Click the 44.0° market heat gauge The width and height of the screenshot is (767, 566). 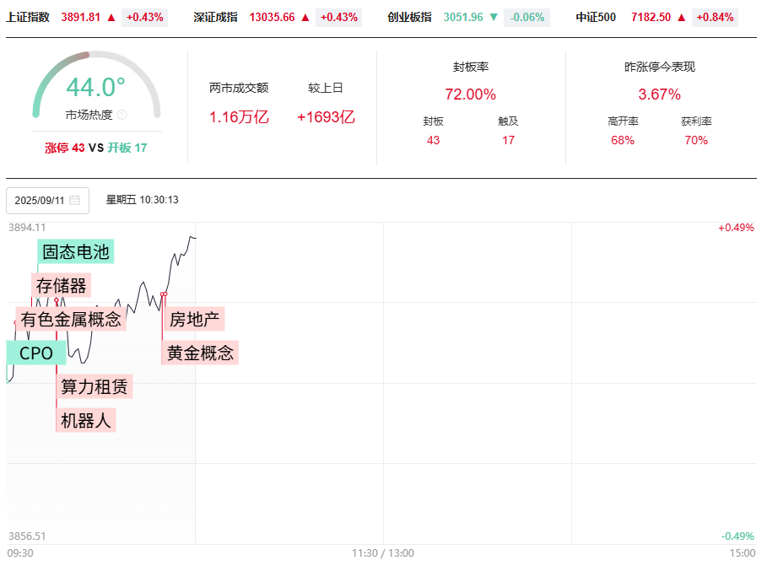[x=96, y=88]
